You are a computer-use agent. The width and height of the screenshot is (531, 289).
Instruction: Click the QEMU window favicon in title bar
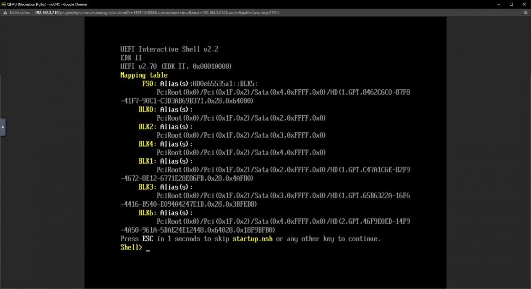3,4
